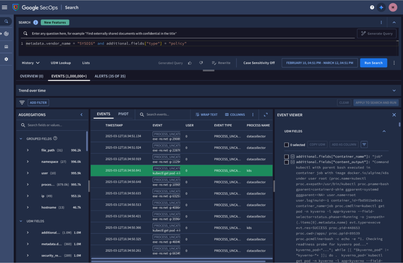403x263 pixels.
Task: Give thumbs down to generated query
Action: (201, 63)
